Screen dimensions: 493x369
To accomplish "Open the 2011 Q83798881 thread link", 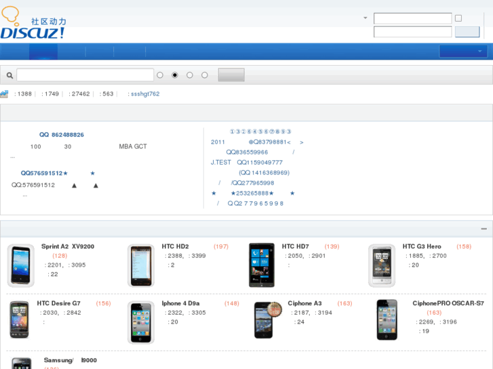I will point(257,142).
